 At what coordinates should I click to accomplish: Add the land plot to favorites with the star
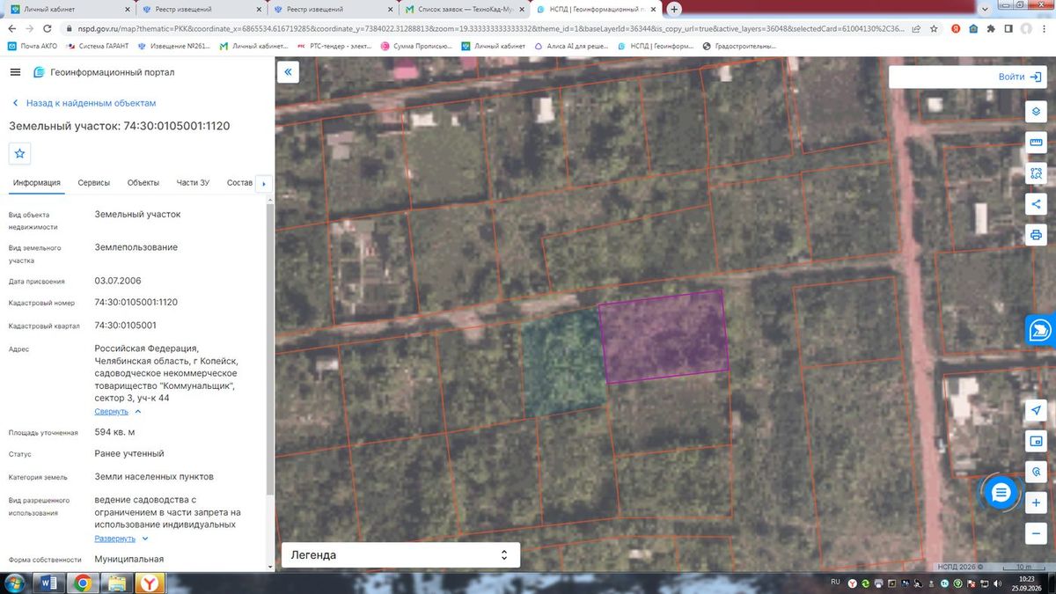20,153
